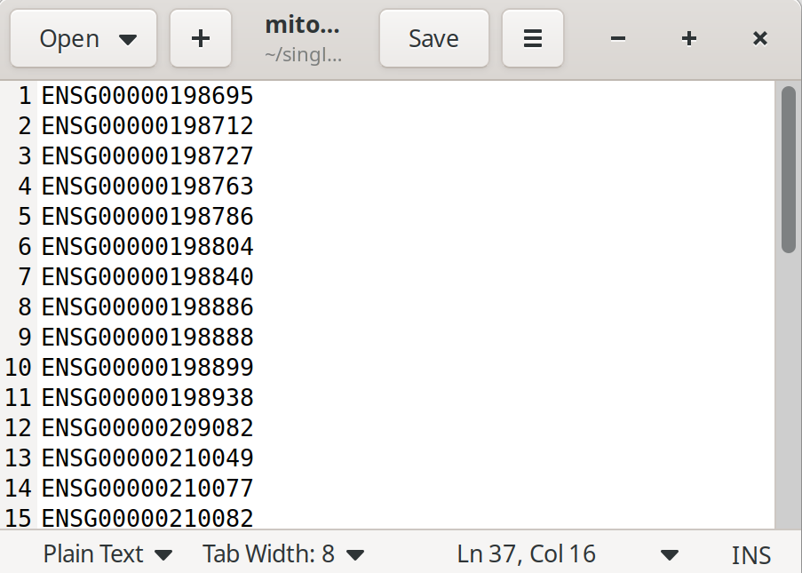802x573 pixels.
Task: Save the current file
Action: (433, 38)
